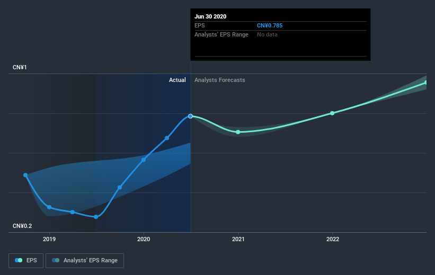435x275 pixels.
Task: Click the CN¥1 y-axis label
Action: 20,67
